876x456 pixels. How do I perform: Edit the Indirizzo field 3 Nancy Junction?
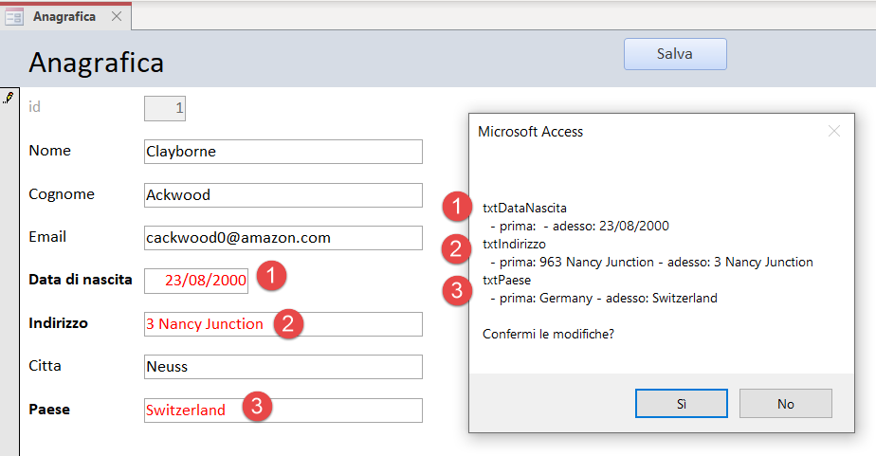283,324
